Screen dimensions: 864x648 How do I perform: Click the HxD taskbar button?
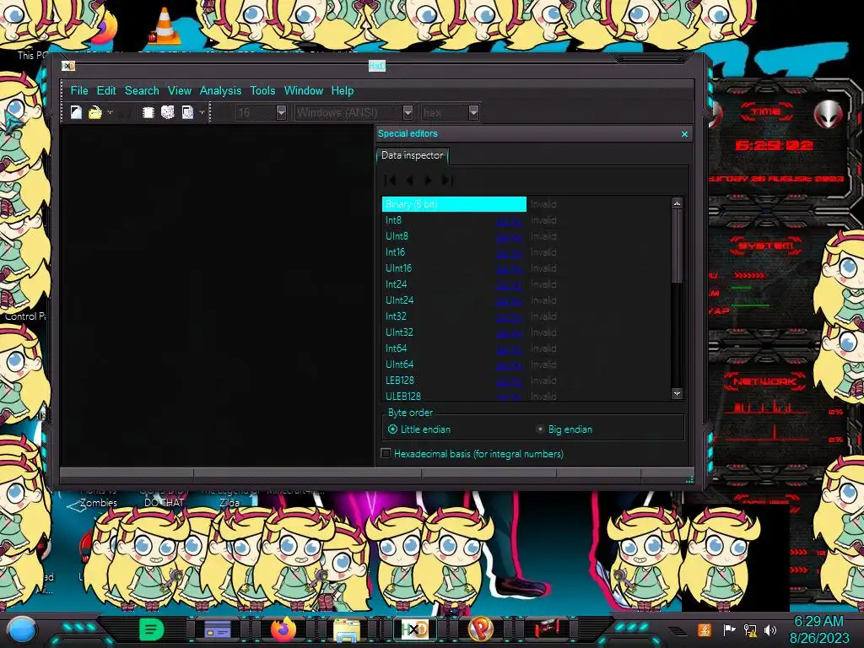click(x=414, y=629)
